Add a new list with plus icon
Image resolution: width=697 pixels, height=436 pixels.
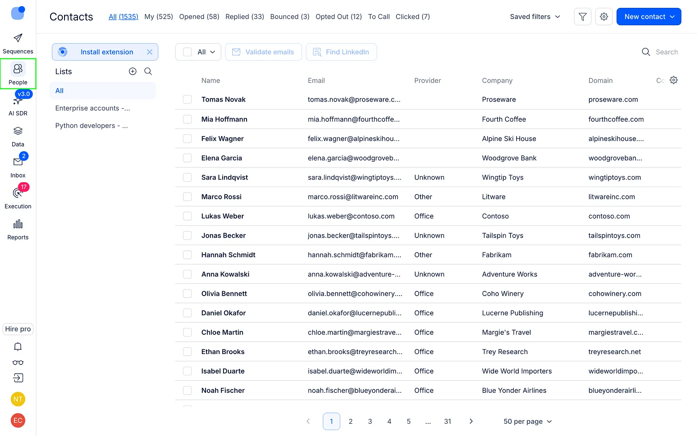(x=133, y=72)
